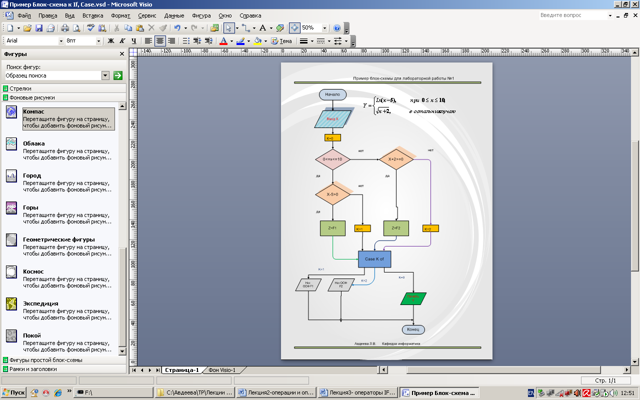The height and width of the screenshot is (400, 640).
Task: Open the Тема theme button
Action: [x=281, y=41]
